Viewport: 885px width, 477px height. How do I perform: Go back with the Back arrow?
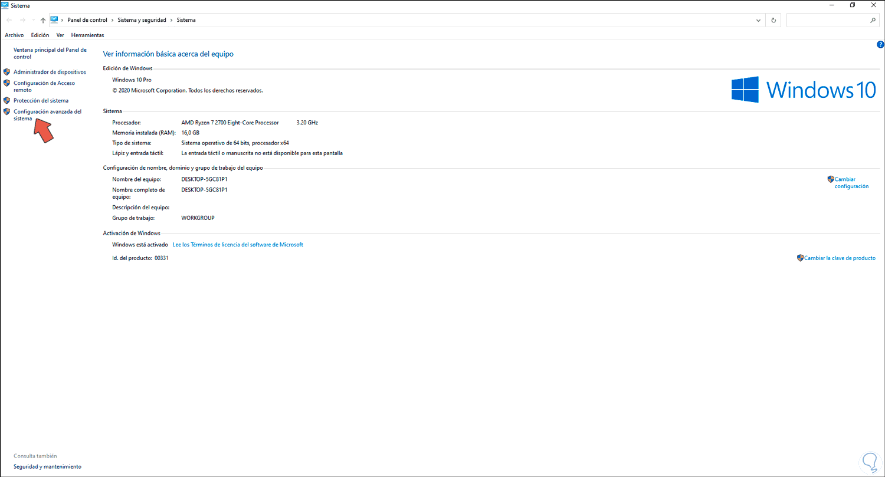(9, 20)
